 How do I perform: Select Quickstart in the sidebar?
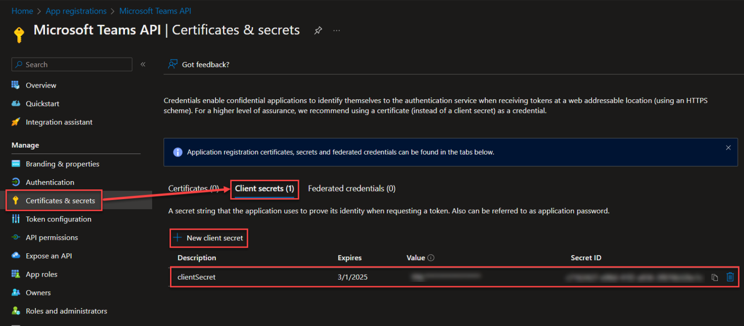pos(42,103)
